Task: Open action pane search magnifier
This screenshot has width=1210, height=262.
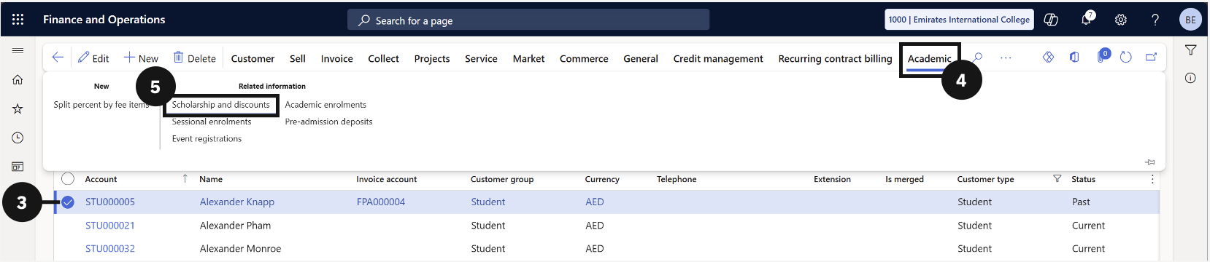Action: [978, 57]
